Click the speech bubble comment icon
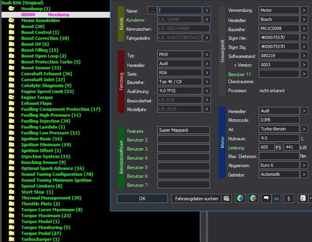The image size is (312, 242). pyautogui.click(x=266, y=198)
